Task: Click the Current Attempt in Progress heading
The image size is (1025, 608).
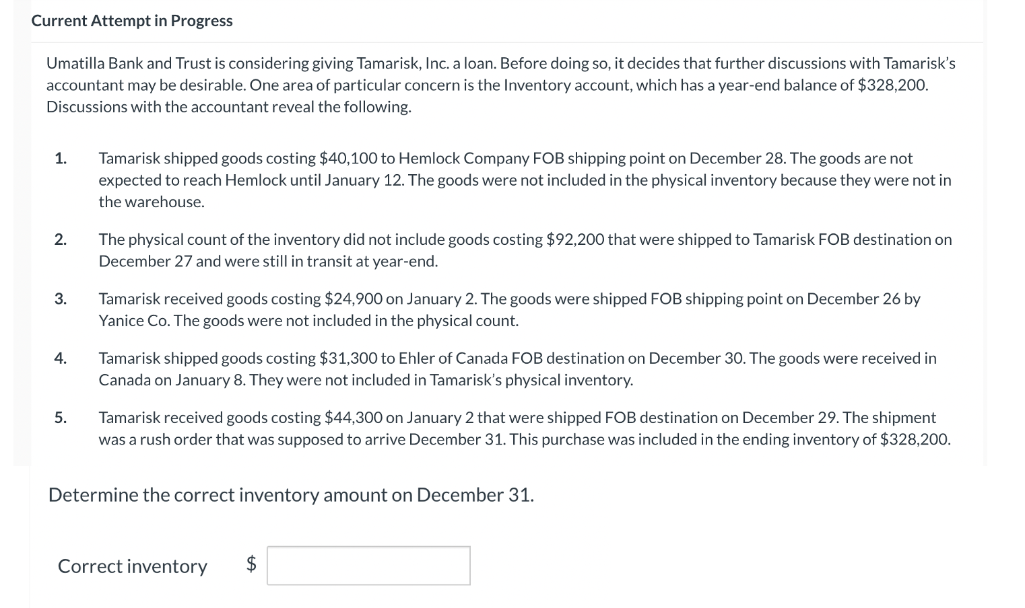Action: [132, 21]
